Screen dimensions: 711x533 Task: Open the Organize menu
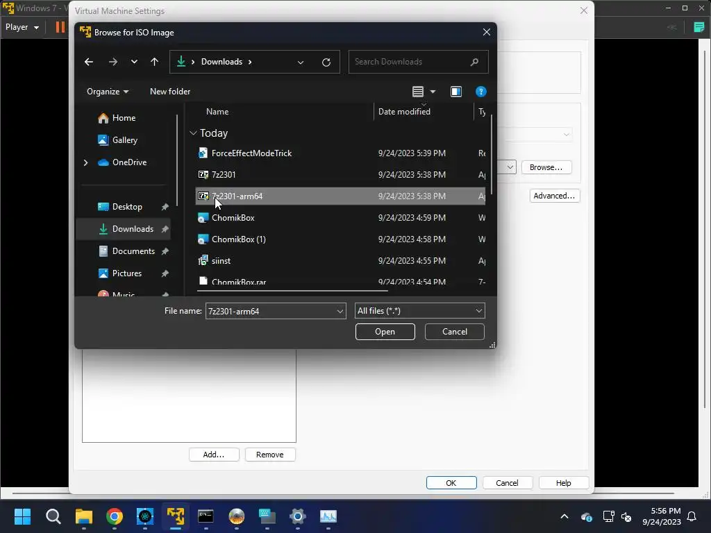108,92
